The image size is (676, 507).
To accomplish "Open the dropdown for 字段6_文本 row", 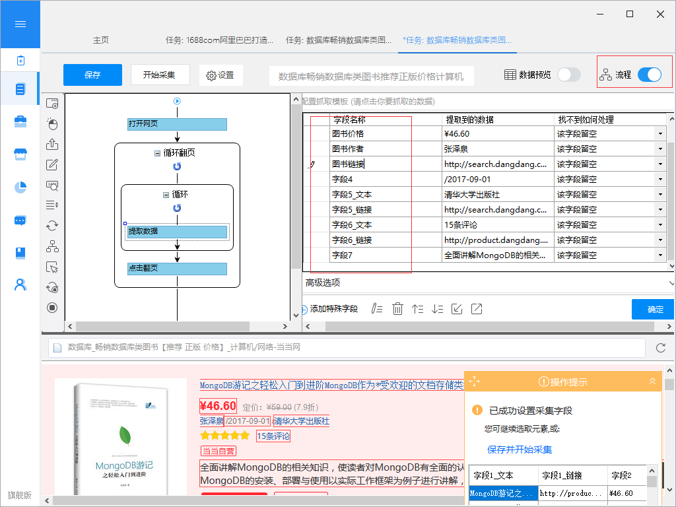I will tap(660, 224).
